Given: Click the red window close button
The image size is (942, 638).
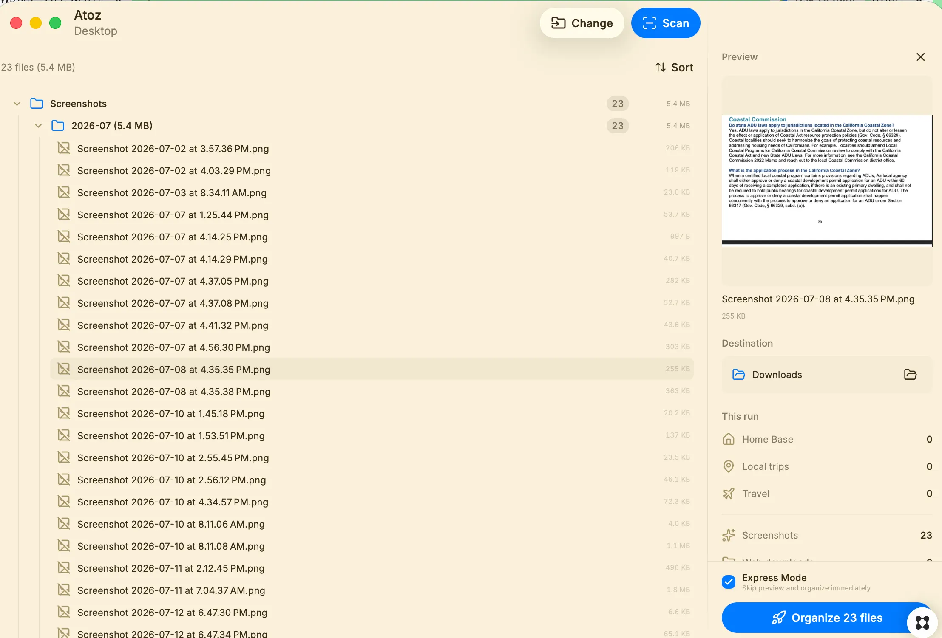Looking at the screenshot, I should (x=16, y=23).
